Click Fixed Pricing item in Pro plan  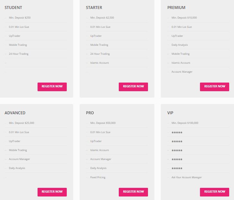98,177
